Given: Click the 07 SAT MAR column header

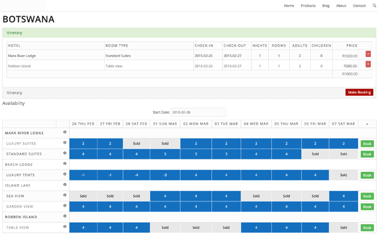Looking at the screenshot, I should pyautogui.click(x=344, y=123).
